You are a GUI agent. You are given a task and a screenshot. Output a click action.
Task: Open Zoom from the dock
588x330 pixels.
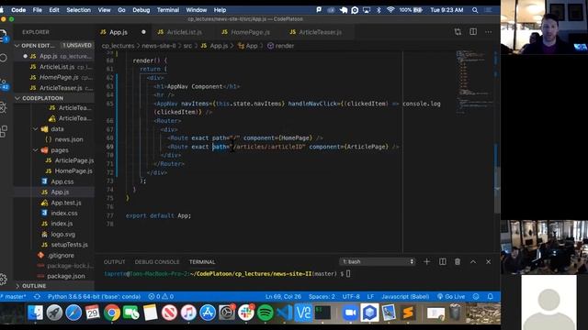point(350,313)
